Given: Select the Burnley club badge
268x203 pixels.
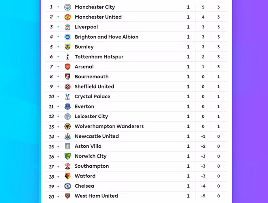Looking at the screenshot, I should [x=67, y=47].
